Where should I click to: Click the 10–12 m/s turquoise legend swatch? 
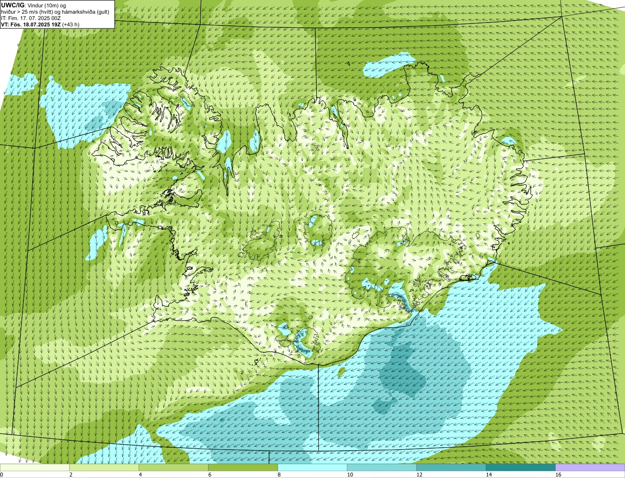(382, 468)
